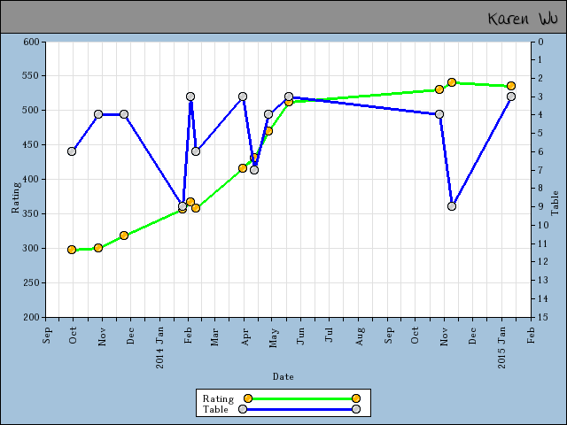Image resolution: width=567 pixels, height=425 pixels.
Task: Select the orange rating point at 469 near May
Action: [268, 131]
